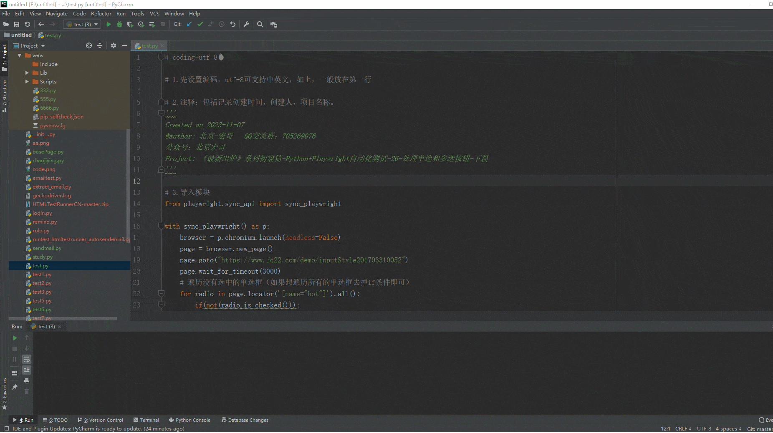Click Restore Layout icon in Run panel

click(x=15, y=373)
